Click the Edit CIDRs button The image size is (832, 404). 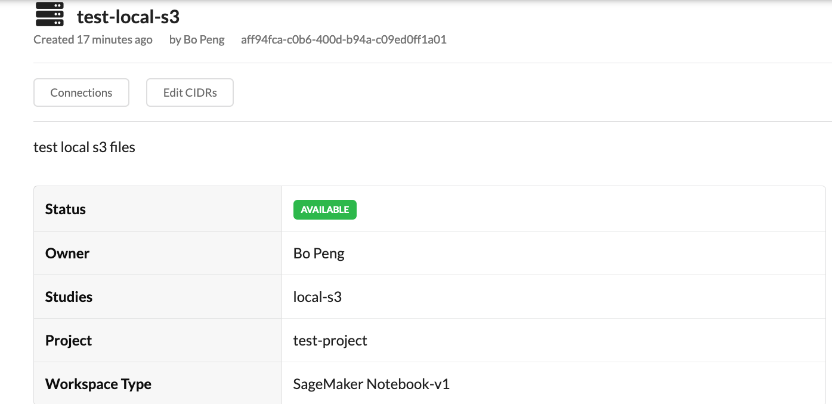(x=189, y=92)
